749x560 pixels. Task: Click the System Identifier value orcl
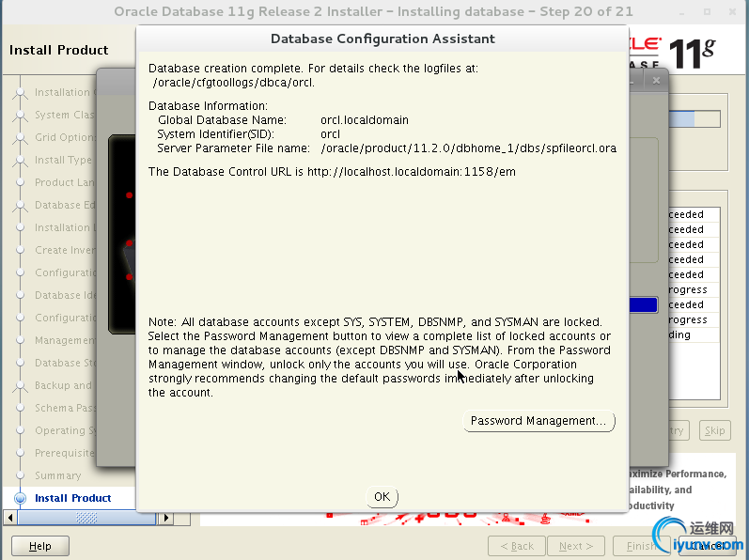point(330,134)
